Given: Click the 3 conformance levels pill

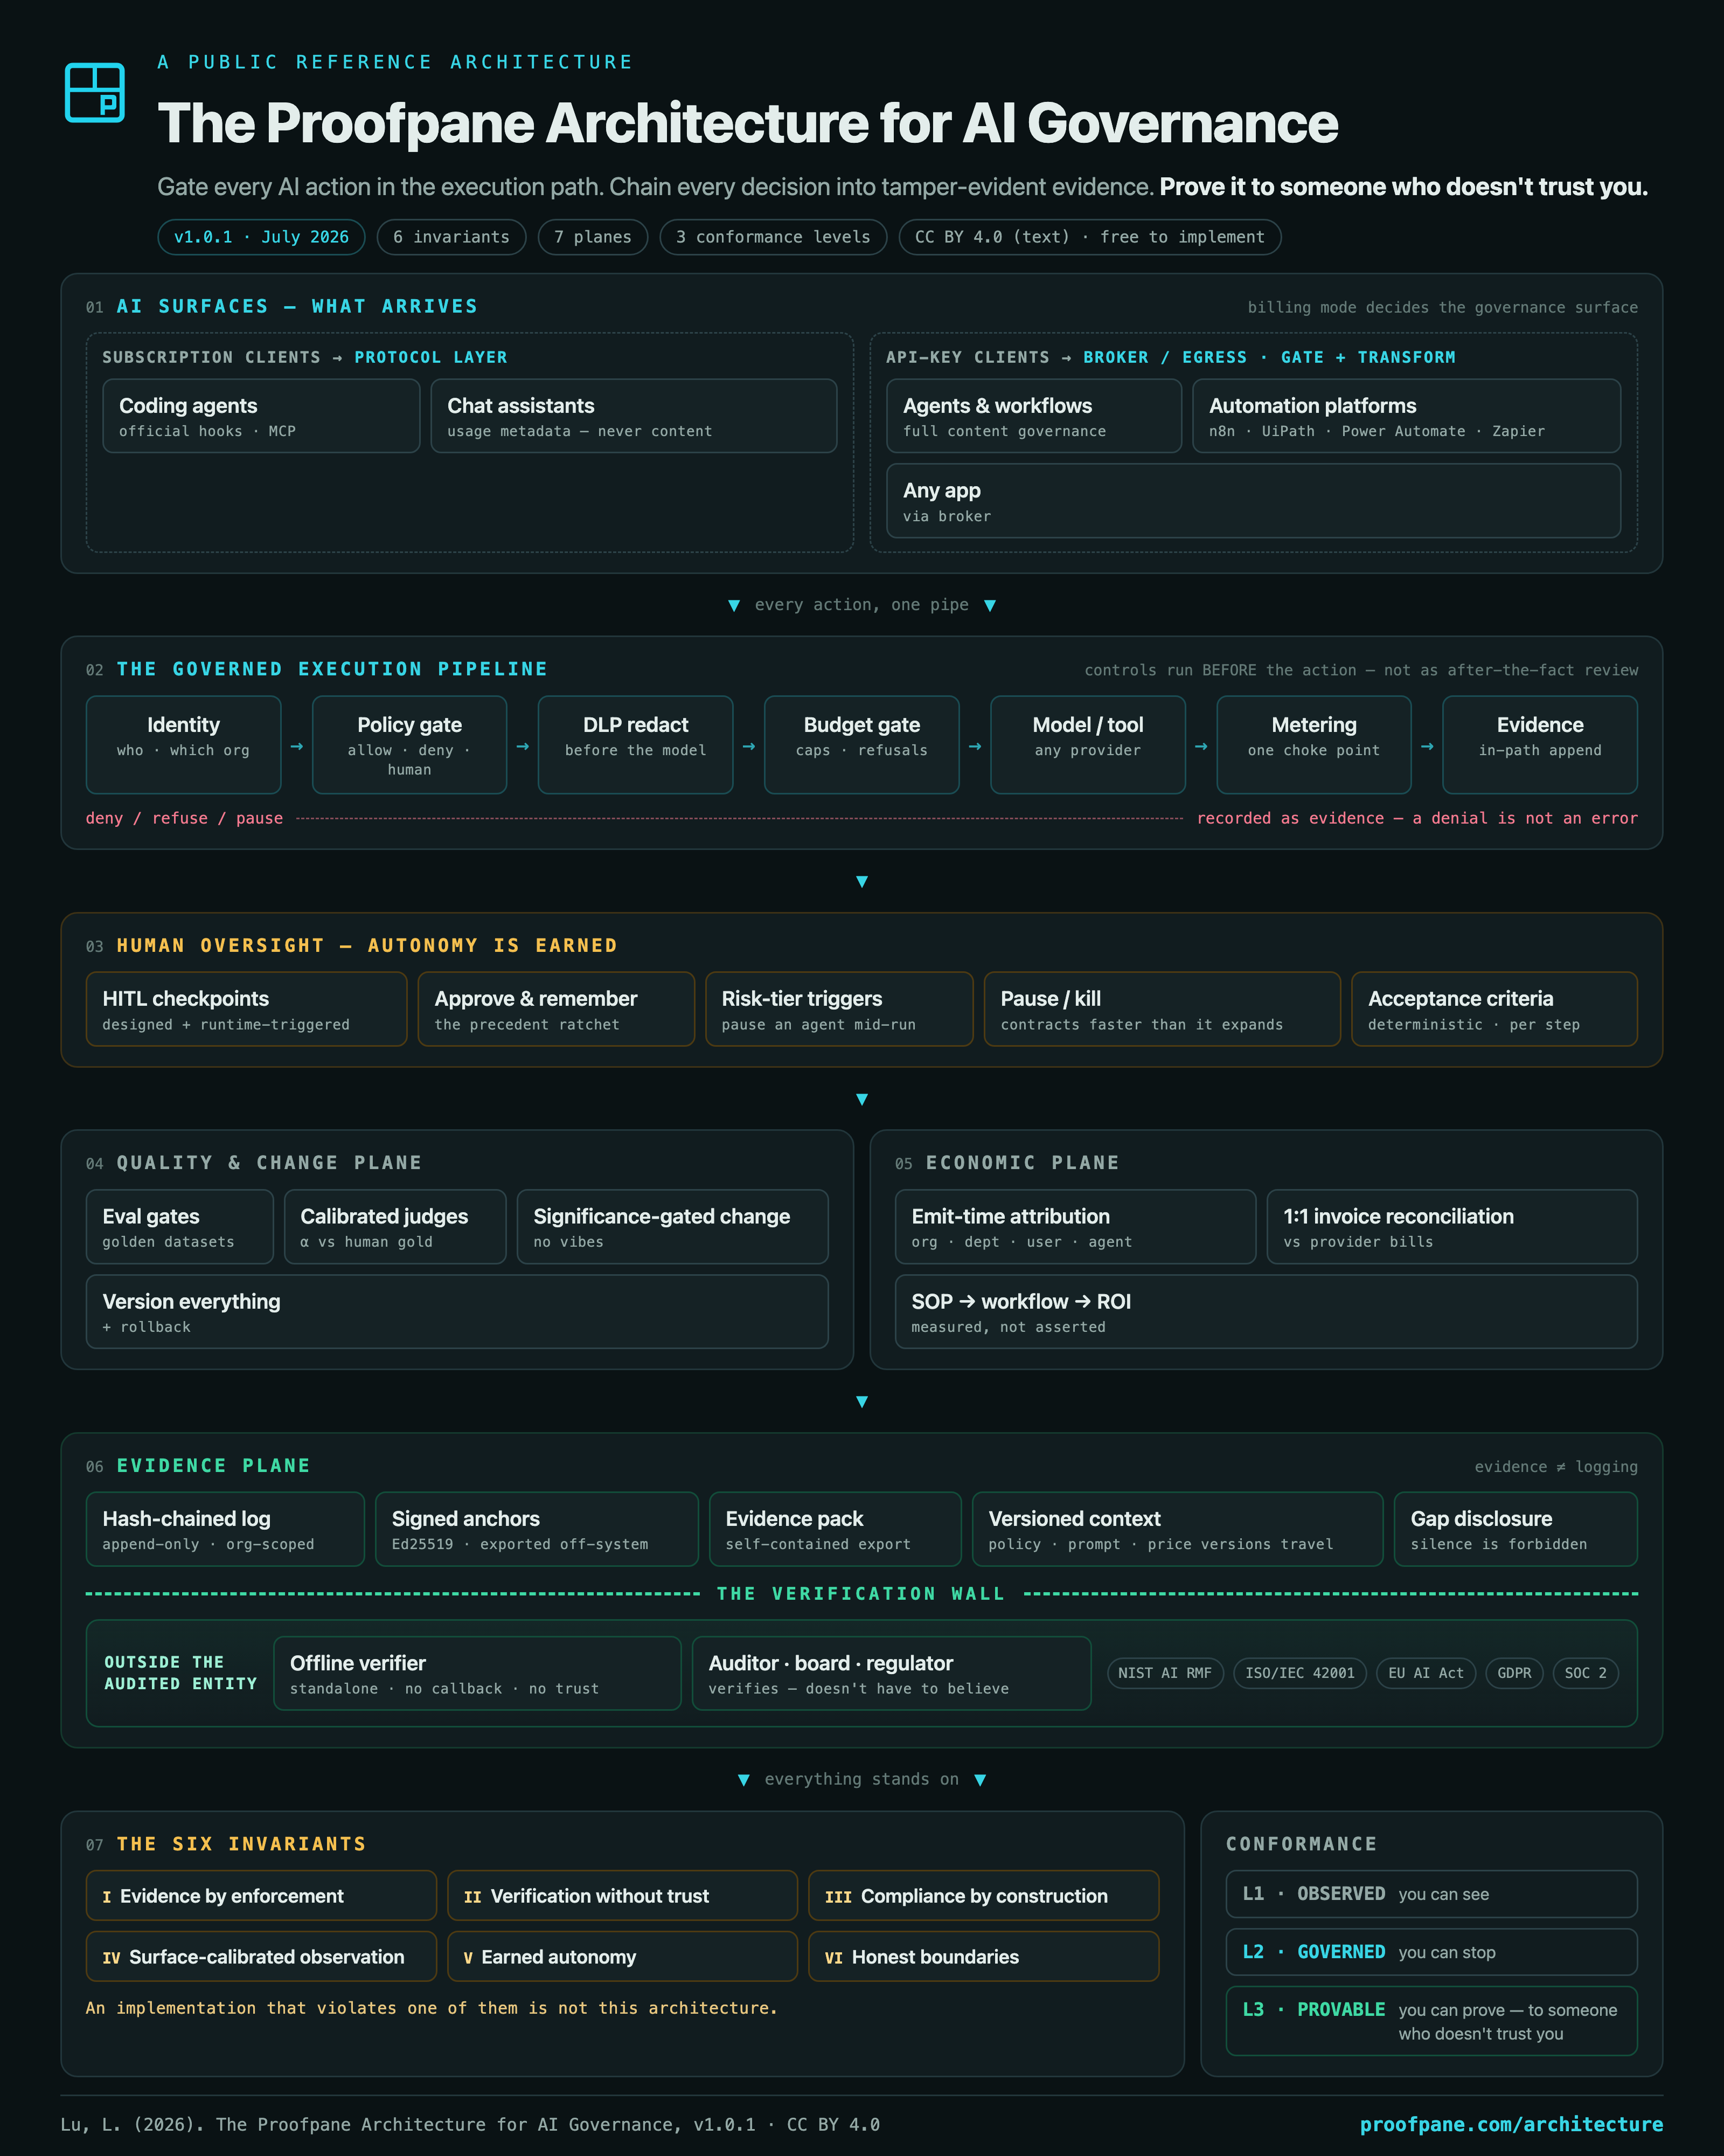Looking at the screenshot, I should coord(773,237).
